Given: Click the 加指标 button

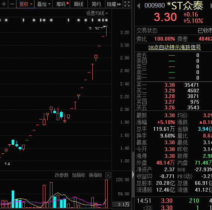Looking at the screenshot, I should [78, 175].
